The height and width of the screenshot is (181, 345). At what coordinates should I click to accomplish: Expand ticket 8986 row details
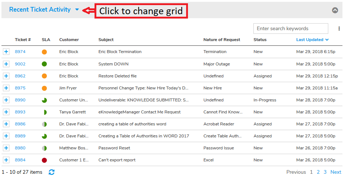6,124
